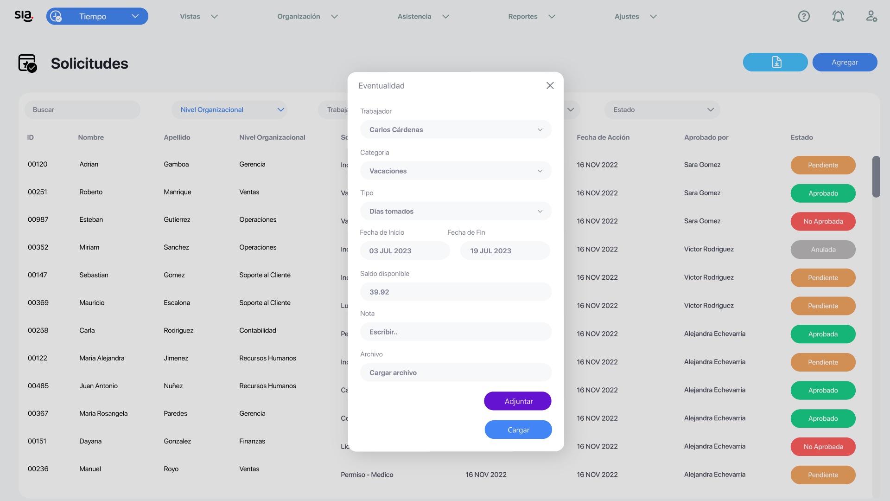Viewport: 890px width, 501px height.
Task: Close the Eventualidad dialog with the X
Action: pos(550,85)
